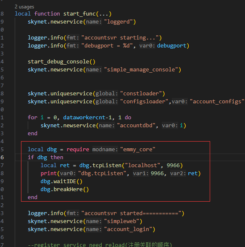
Task: Click the "for" keyword of the loop
Action: (x=32, y=118)
